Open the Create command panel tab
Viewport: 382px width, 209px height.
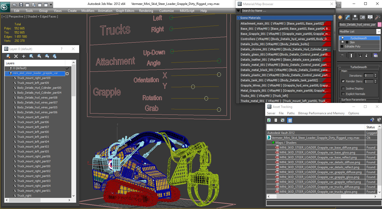(x=340, y=17)
